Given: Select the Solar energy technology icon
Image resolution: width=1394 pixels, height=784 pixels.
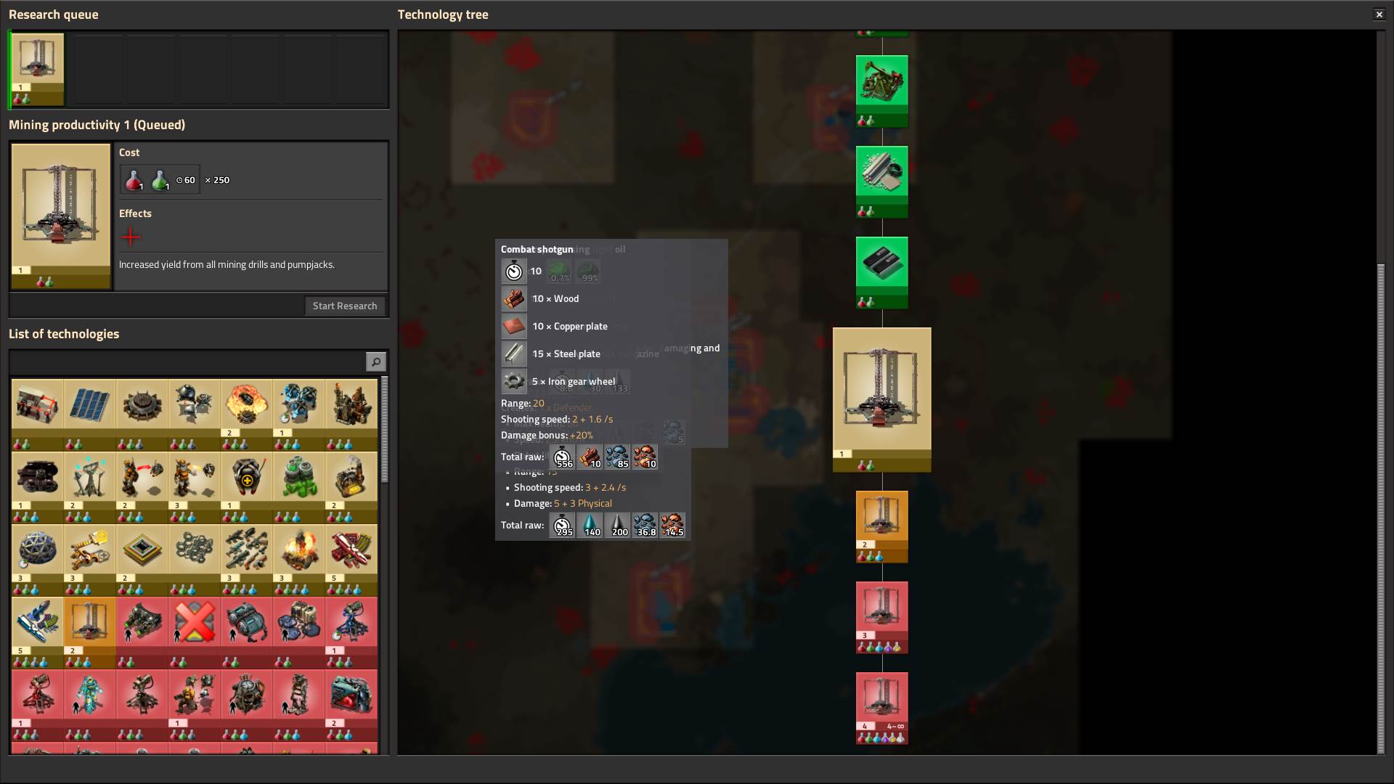Looking at the screenshot, I should point(90,414).
